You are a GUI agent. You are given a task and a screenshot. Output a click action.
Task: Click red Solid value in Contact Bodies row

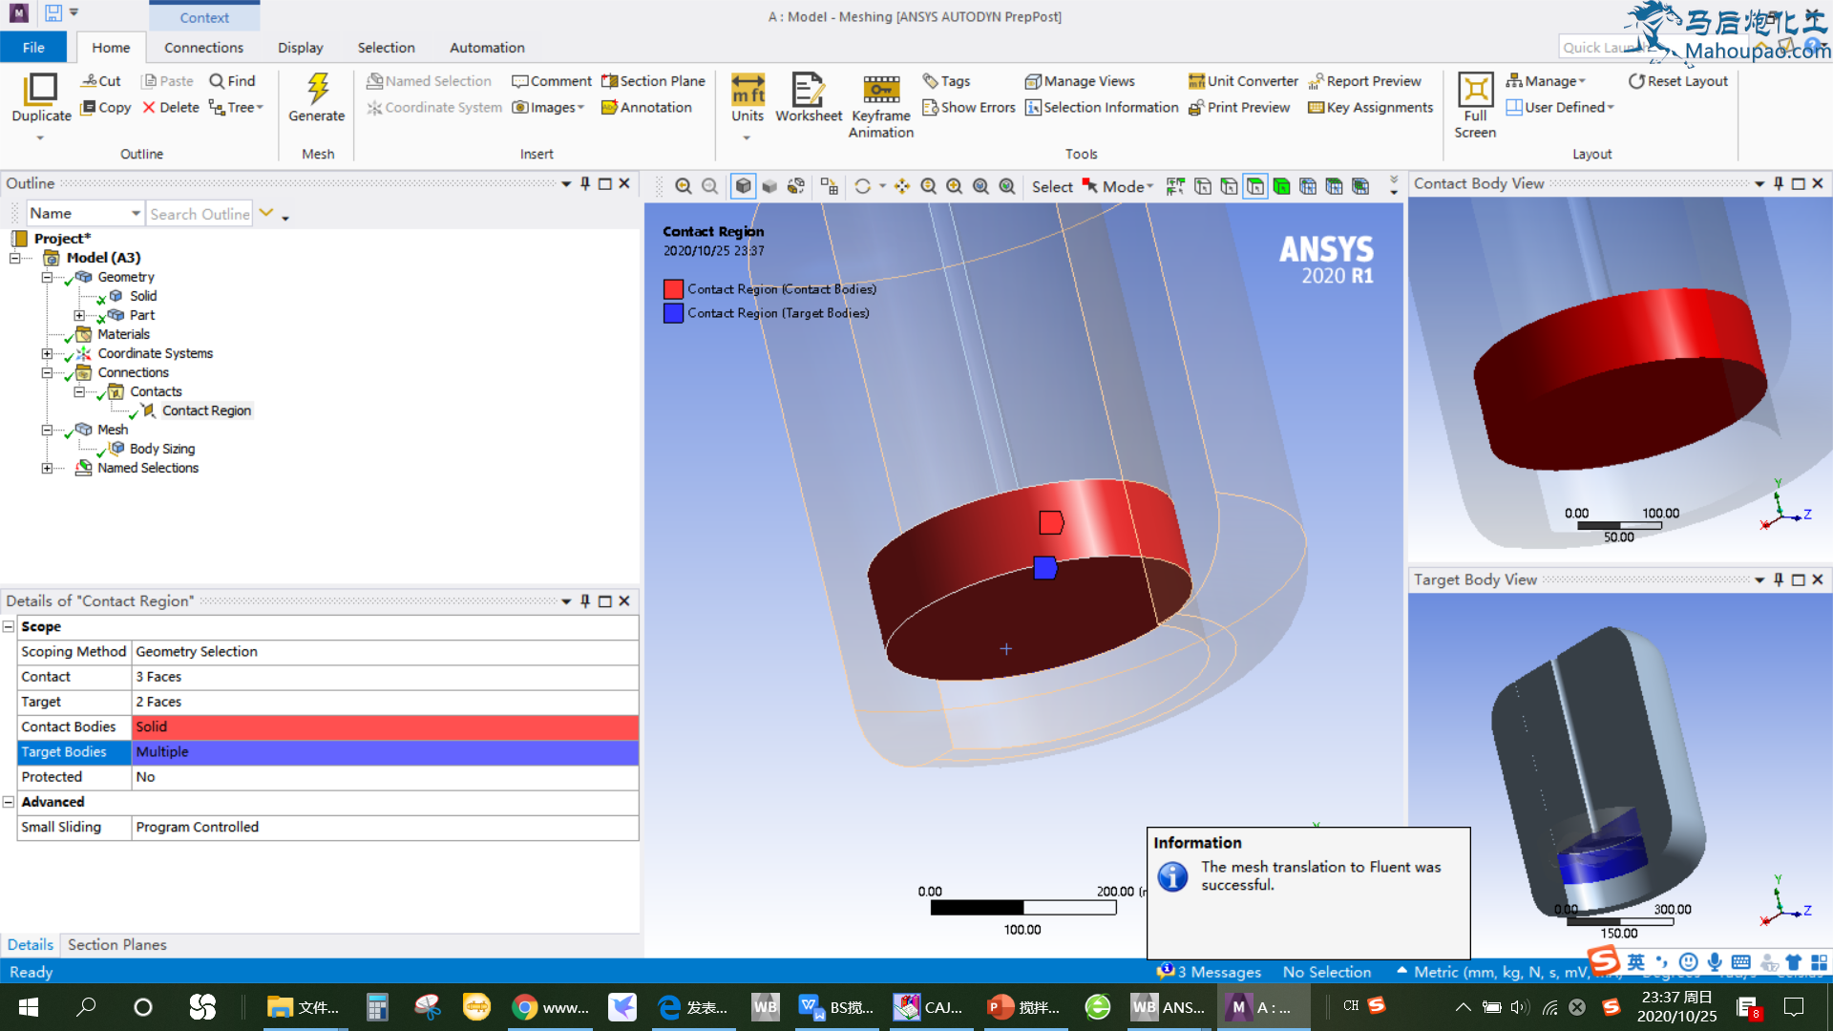pos(385,727)
